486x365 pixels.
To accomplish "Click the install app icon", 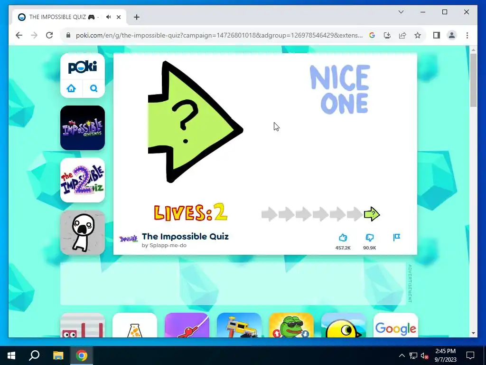I will (387, 35).
